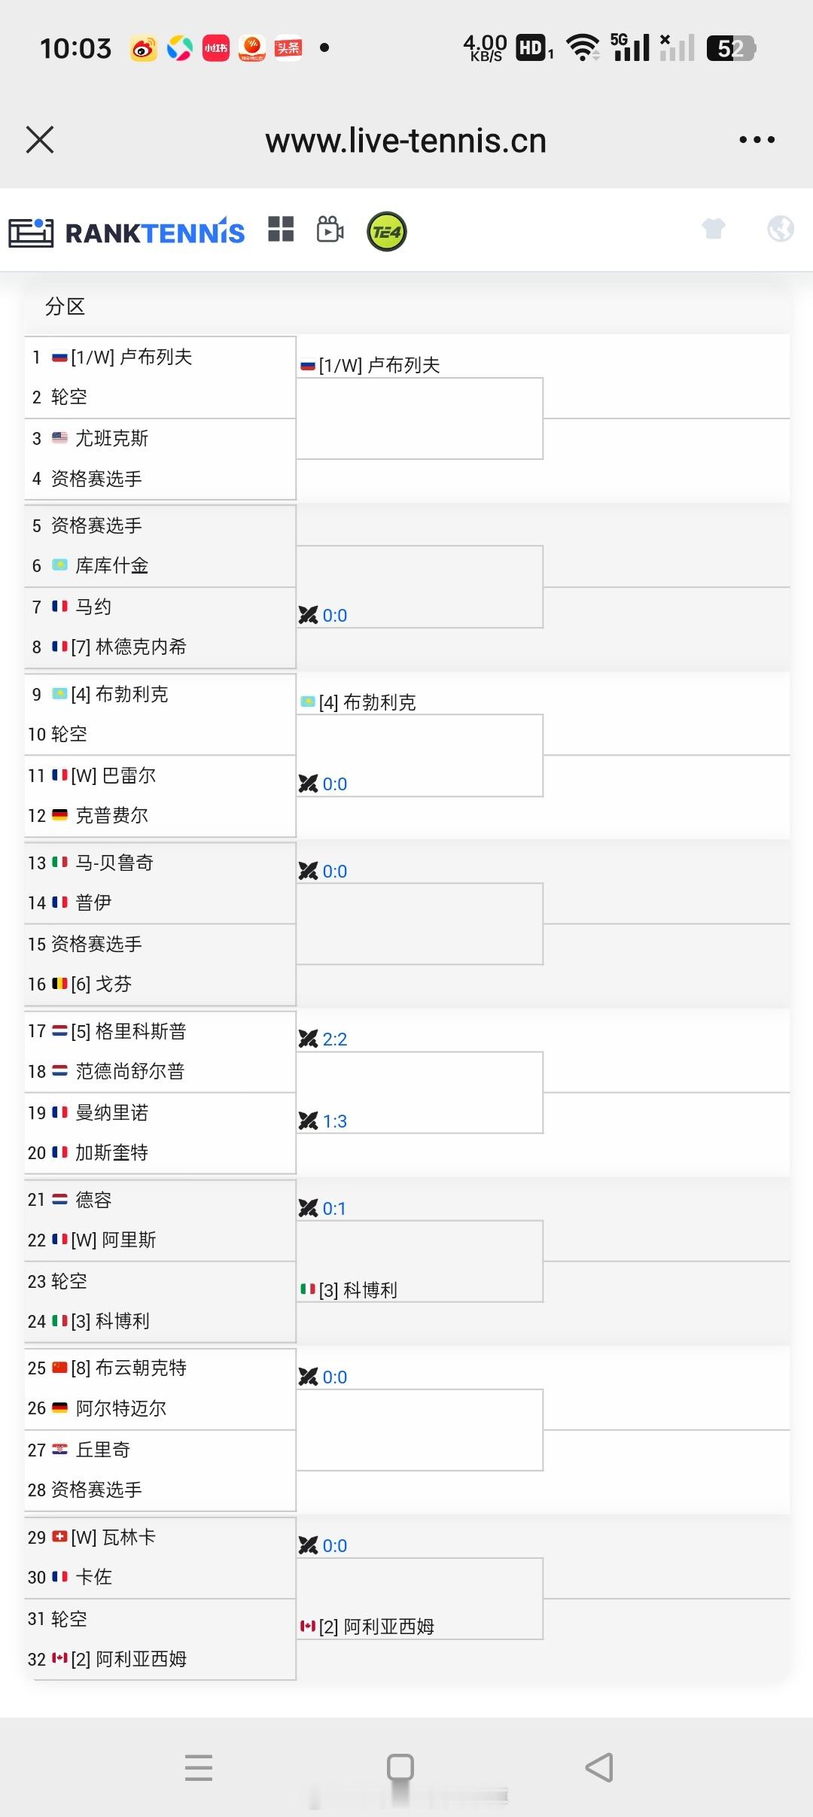Tap the 分区 section header
Screen dimensions: 813x1817
(65, 306)
